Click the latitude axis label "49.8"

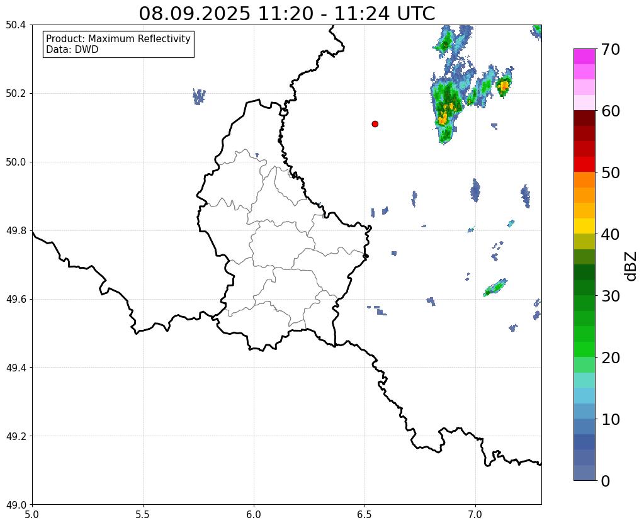click(16, 230)
